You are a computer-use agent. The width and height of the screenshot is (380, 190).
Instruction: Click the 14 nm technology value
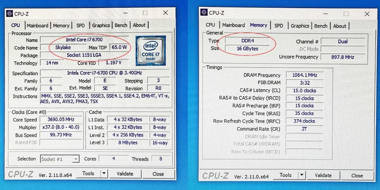click(52, 63)
